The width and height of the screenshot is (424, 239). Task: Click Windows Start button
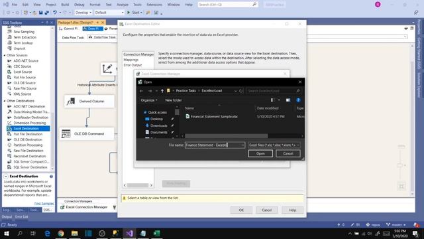[x=6, y=233]
